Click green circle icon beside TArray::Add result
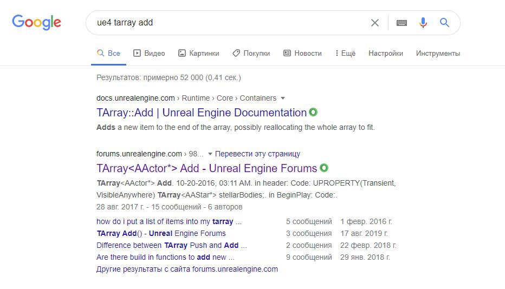This screenshot has width=505, height=289. (313, 112)
